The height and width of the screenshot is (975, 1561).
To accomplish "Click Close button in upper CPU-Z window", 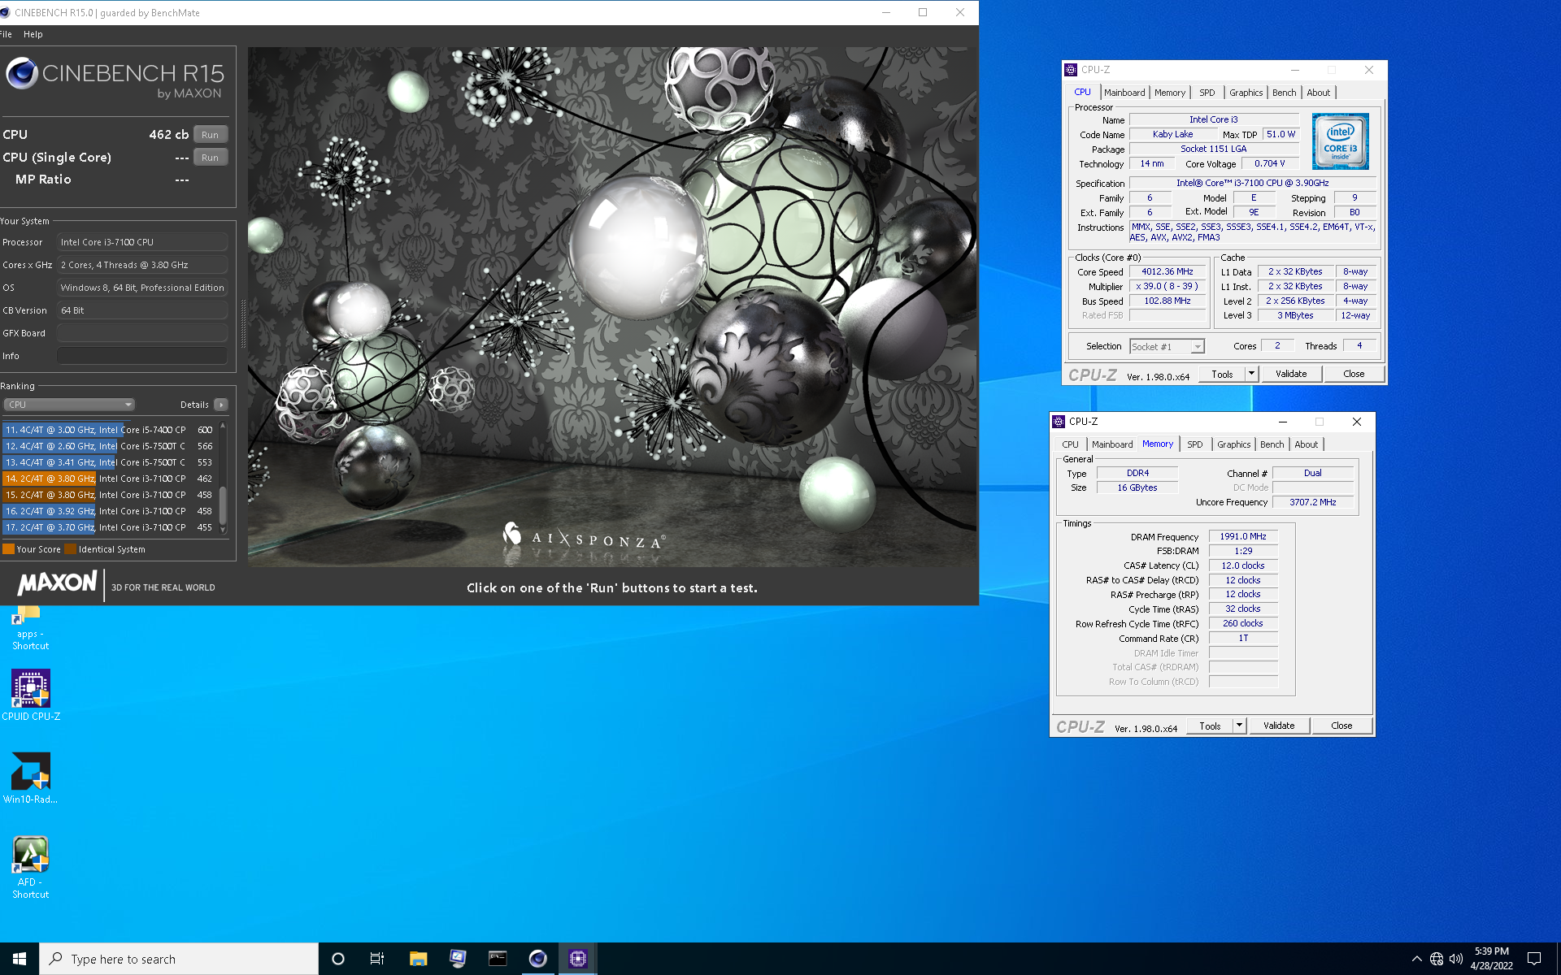I will (1354, 374).
